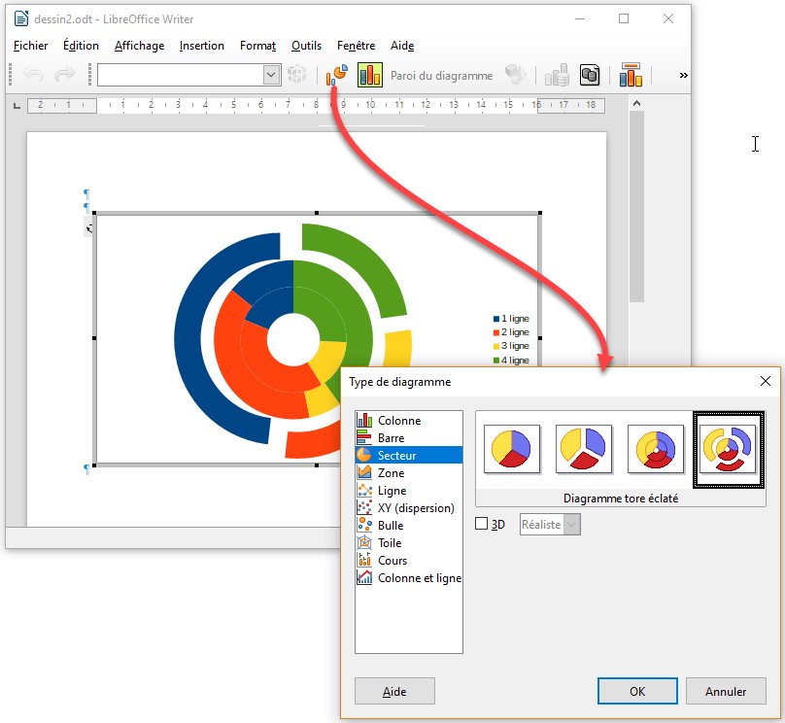This screenshot has height=723, width=785.
Task: Select the standard pie chart thumbnail
Action: click(x=512, y=449)
